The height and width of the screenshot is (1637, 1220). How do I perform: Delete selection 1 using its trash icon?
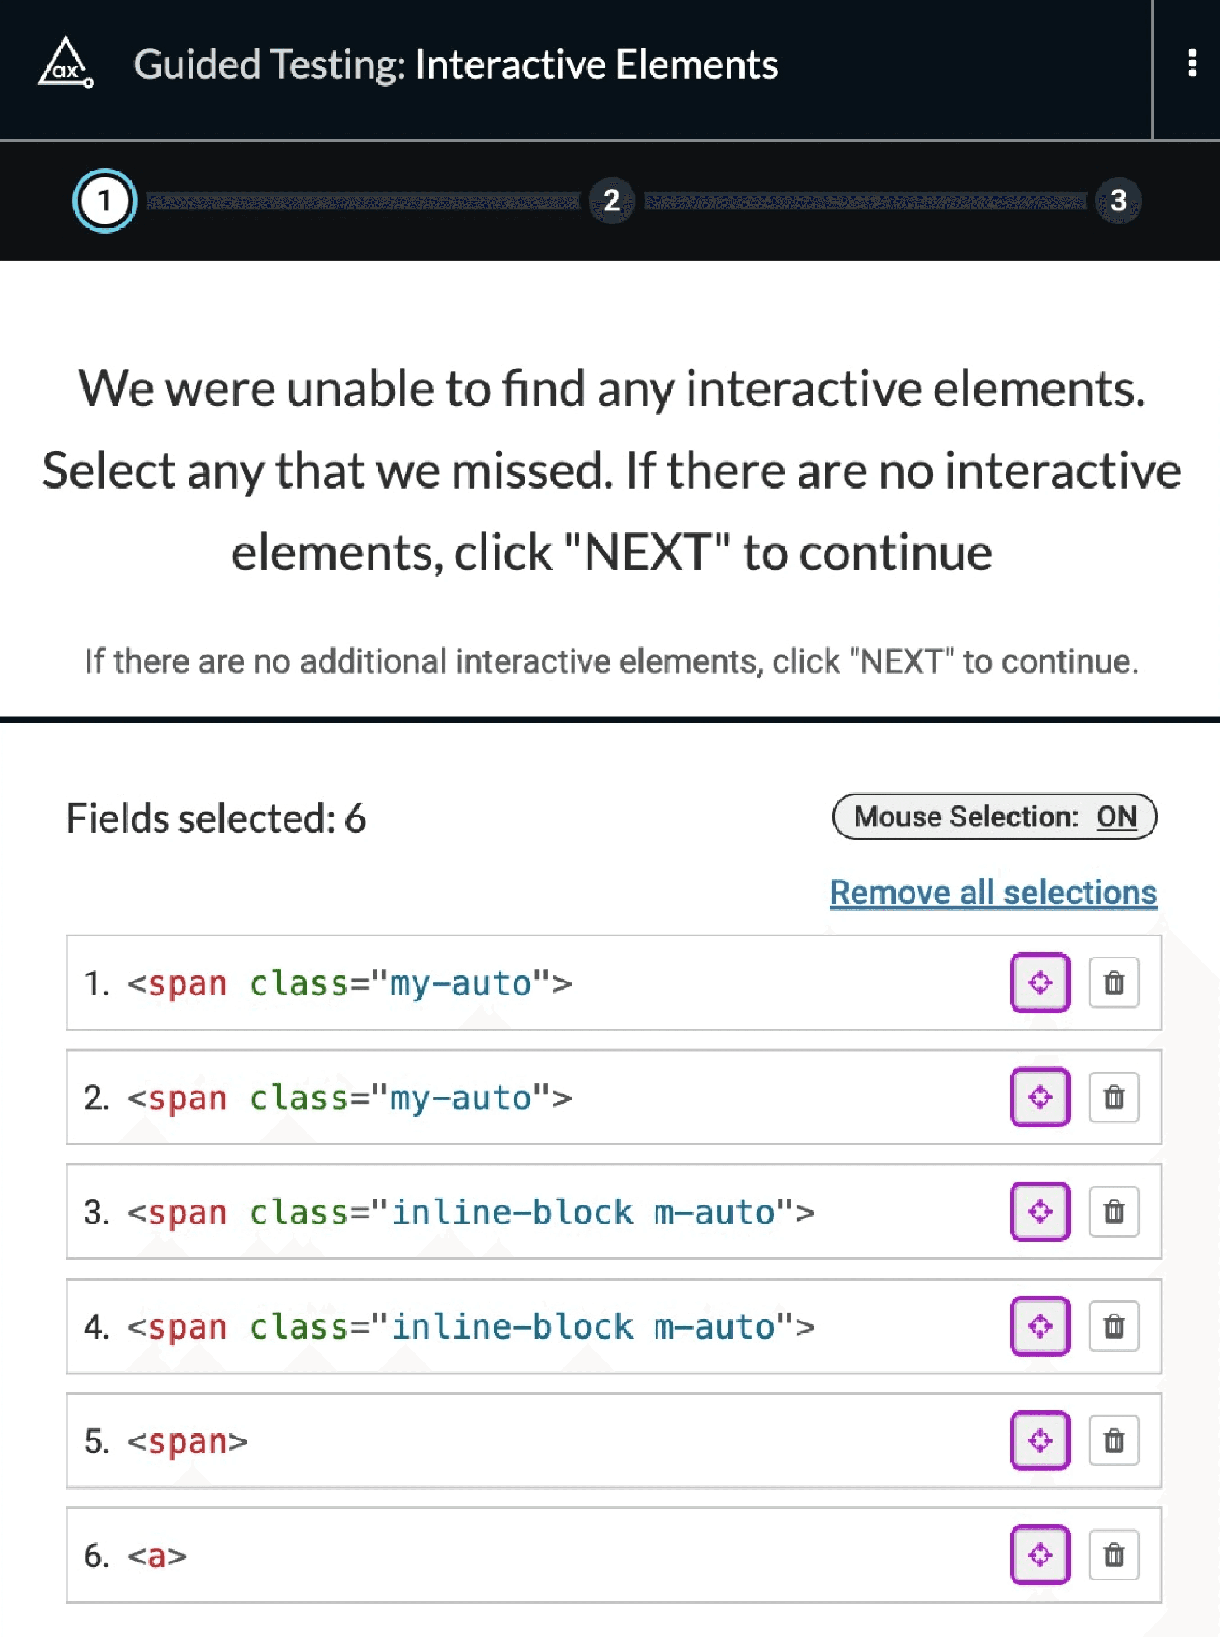pos(1114,982)
